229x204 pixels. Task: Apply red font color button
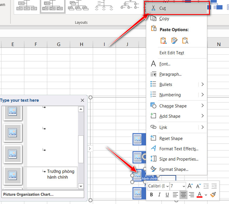click(x=199, y=195)
